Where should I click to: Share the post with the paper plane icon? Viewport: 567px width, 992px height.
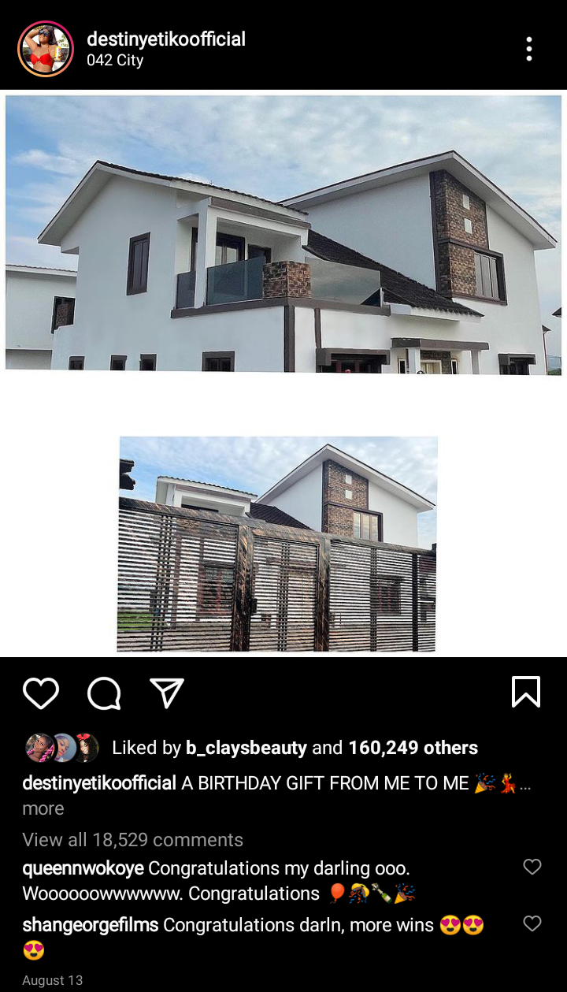167,693
